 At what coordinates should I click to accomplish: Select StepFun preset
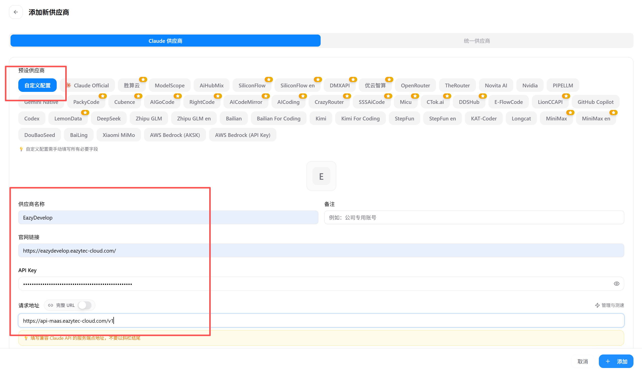pyautogui.click(x=404, y=118)
